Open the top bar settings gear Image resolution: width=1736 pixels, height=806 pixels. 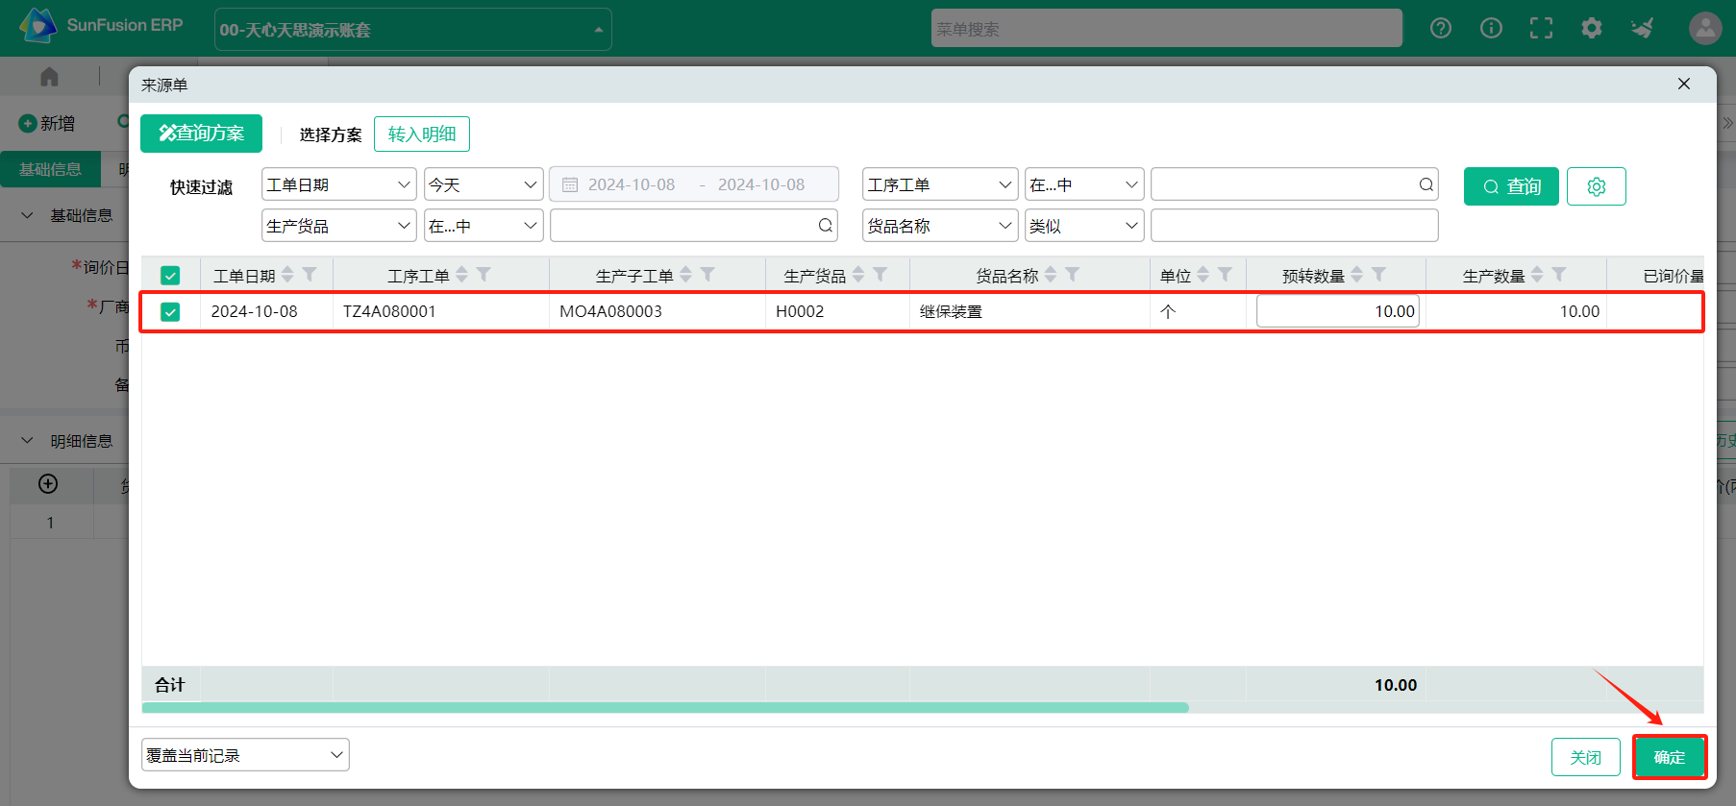(1592, 28)
